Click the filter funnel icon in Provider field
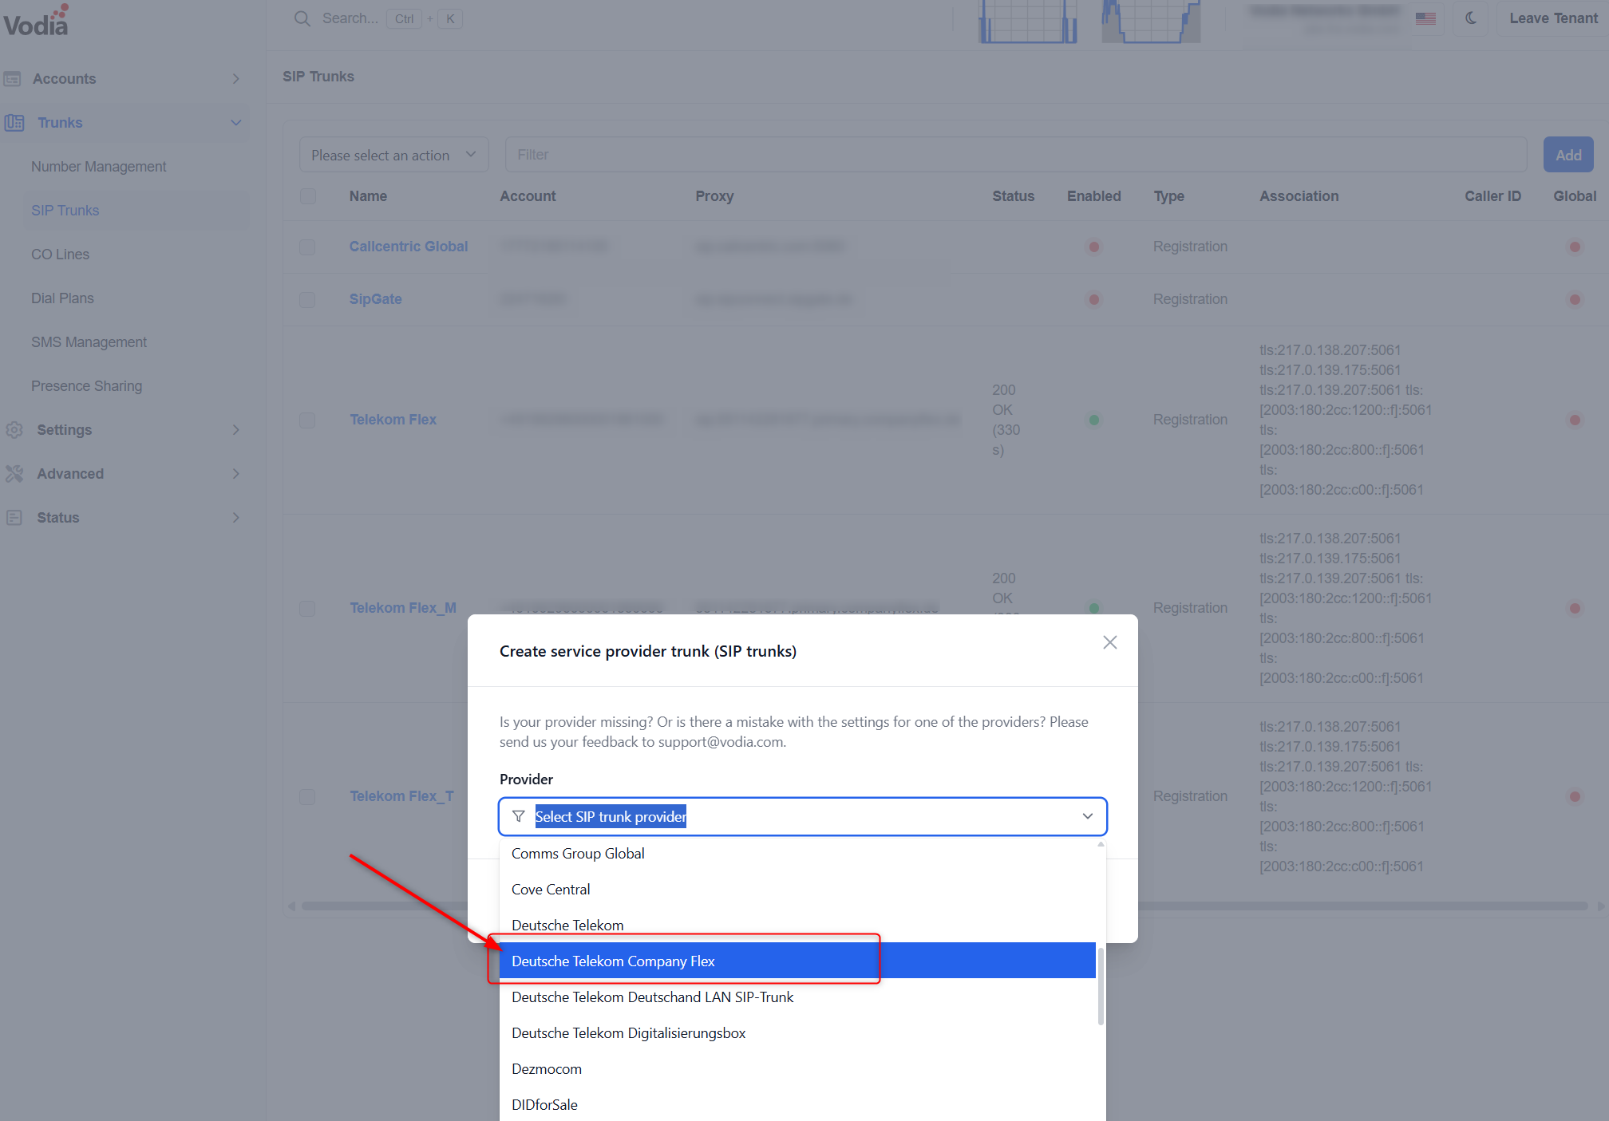This screenshot has height=1121, width=1609. [519, 816]
